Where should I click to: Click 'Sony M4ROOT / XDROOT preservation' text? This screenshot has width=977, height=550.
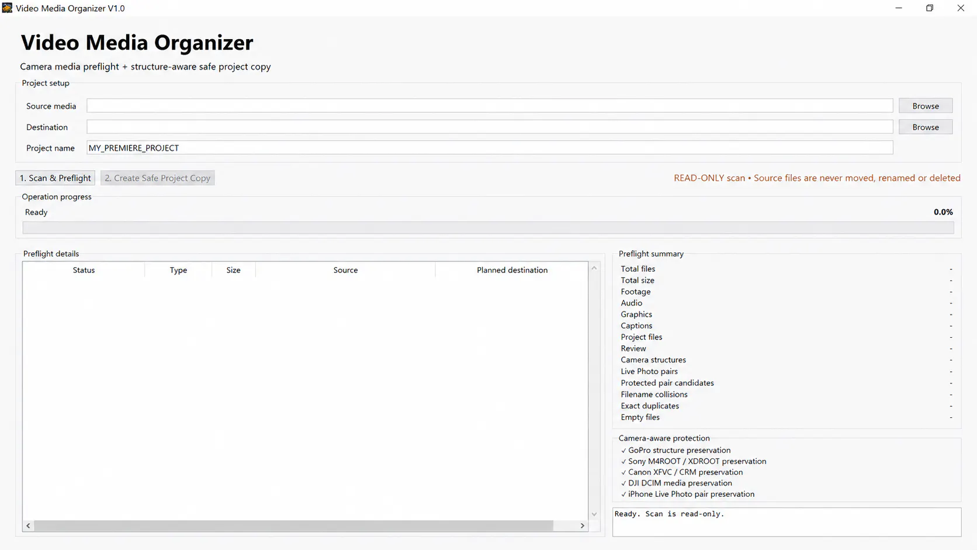697,461
